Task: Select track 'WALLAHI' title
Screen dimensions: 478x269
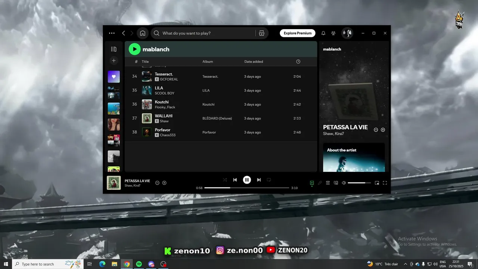Action: (164, 116)
